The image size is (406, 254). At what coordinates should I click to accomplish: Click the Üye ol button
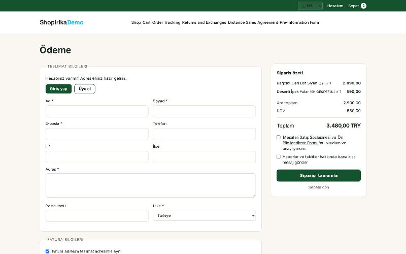85,89
